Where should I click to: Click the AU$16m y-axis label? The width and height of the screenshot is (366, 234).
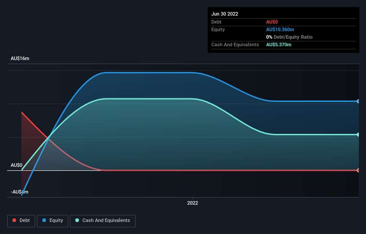tap(20, 58)
